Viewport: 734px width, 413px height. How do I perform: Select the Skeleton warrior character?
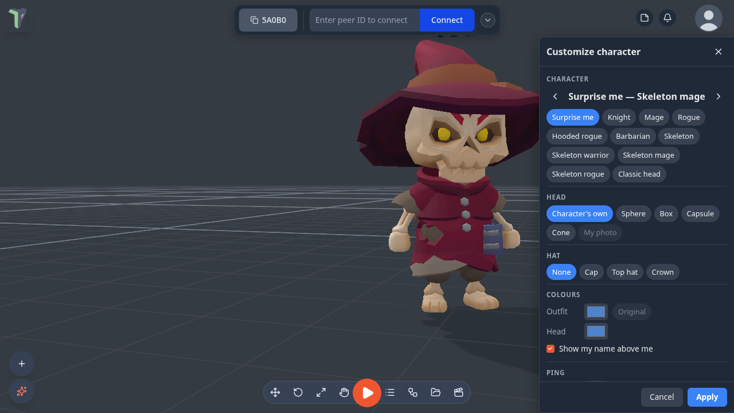pyautogui.click(x=580, y=155)
